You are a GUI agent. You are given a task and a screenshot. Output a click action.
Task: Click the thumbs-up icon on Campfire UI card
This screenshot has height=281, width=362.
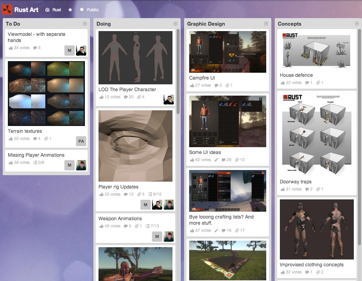[x=192, y=85]
